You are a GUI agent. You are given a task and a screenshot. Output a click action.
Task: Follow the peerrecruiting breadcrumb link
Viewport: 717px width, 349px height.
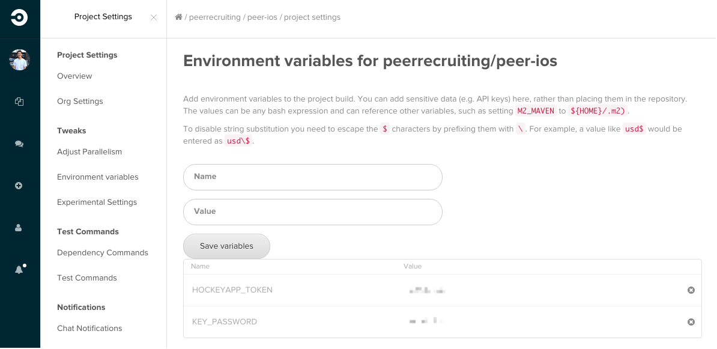pyautogui.click(x=216, y=17)
